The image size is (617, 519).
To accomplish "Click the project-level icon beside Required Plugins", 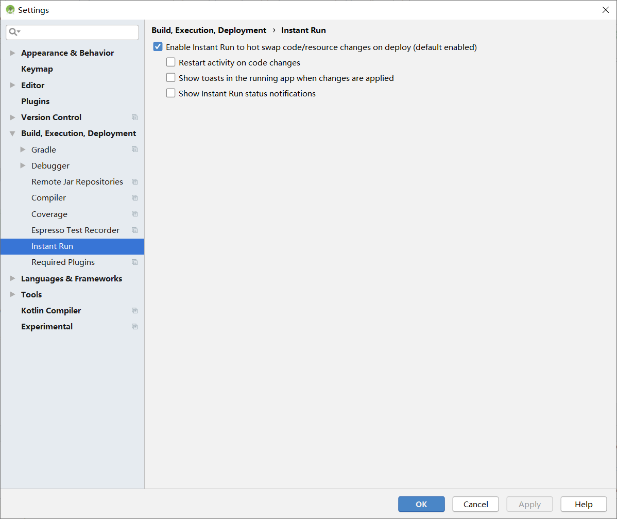I will click(x=134, y=262).
